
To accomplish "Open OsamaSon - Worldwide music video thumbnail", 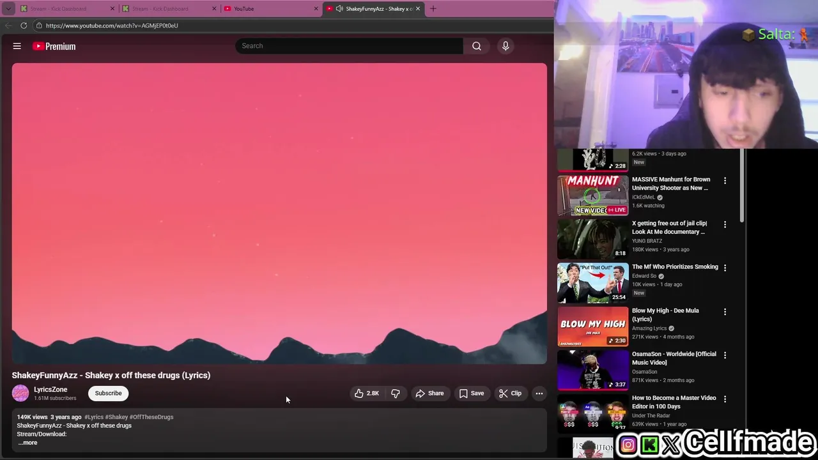I will pos(593,369).
